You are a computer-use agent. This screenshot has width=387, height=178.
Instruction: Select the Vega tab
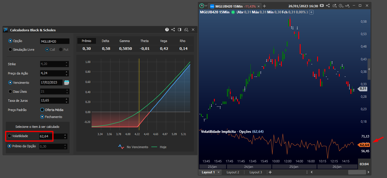tap(163, 41)
